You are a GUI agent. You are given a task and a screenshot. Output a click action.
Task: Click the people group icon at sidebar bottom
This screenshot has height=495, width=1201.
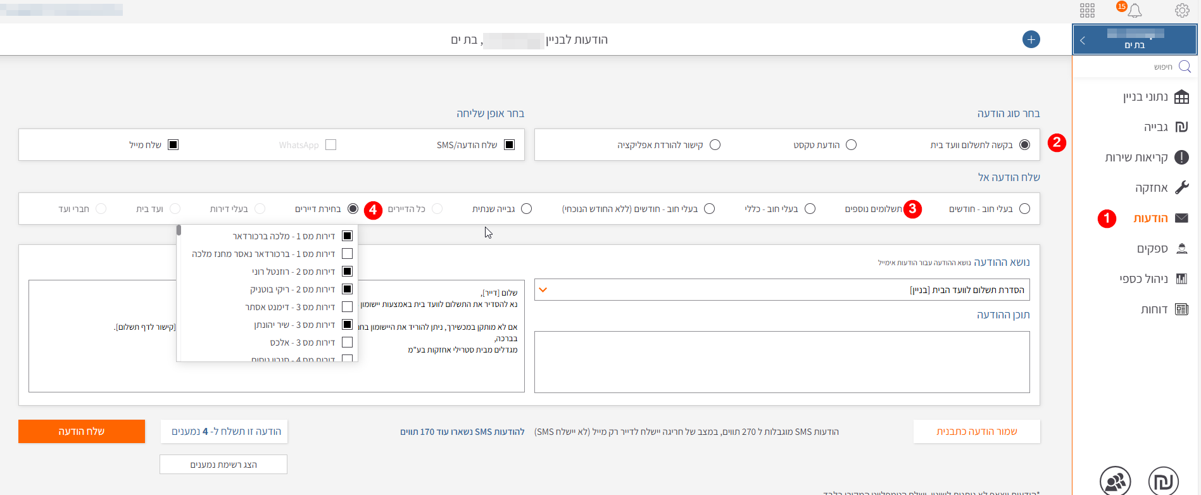[x=1115, y=481]
